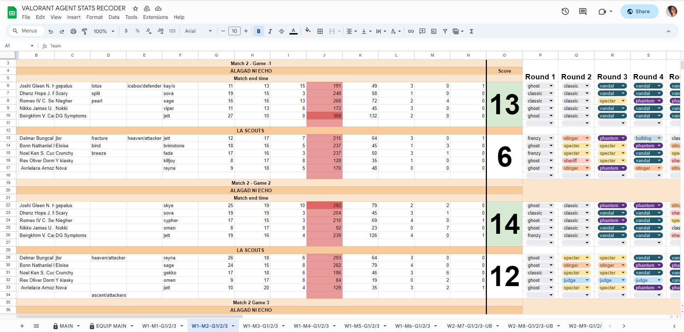Screen dimensions: 684x332
Task: Star the VALORANT AGENT STATS RECODER document
Action: tap(135, 9)
